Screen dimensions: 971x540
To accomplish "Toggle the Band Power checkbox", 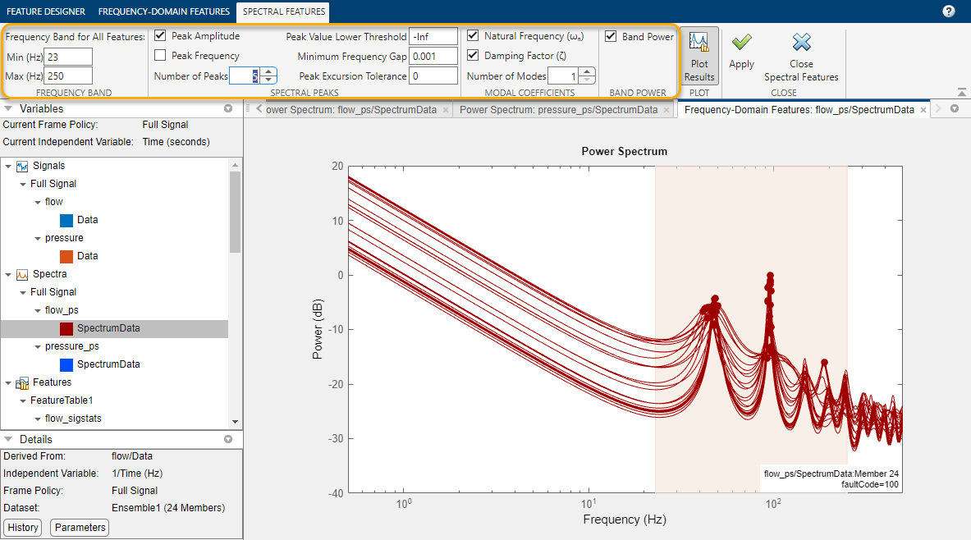I will 611,37.
